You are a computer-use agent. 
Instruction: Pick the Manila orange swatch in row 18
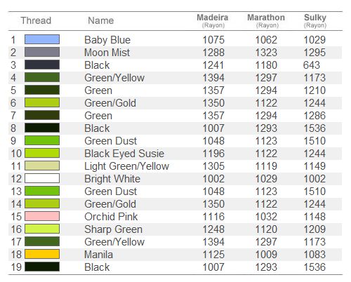click(x=42, y=254)
